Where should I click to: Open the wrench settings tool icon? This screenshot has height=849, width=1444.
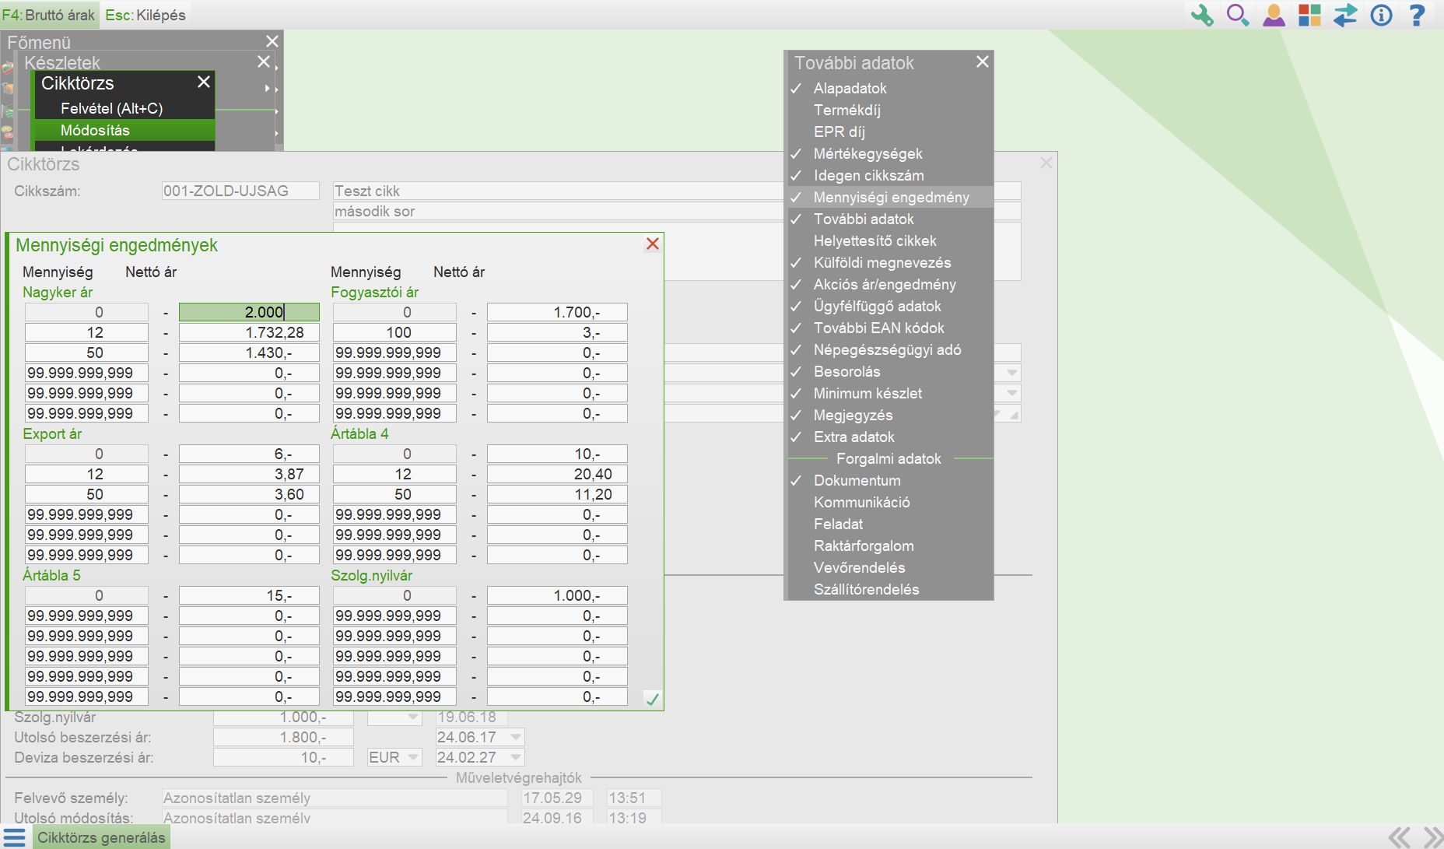coord(1202,15)
